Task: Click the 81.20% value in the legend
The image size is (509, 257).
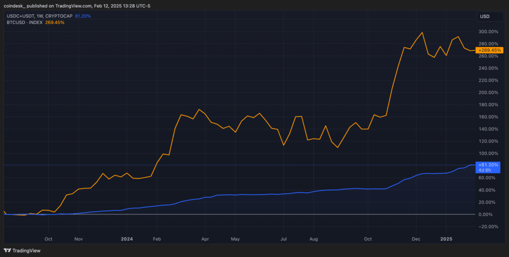Action: pyautogui.click(x=83, y=16)
